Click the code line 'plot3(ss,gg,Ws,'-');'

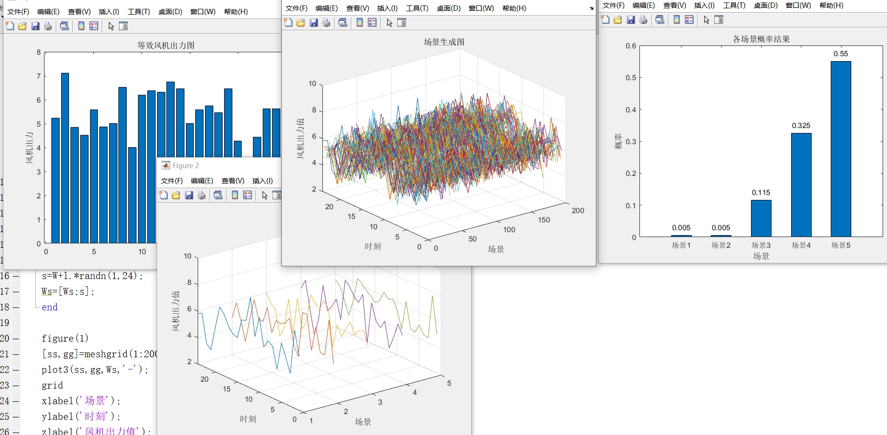(95, 370)
